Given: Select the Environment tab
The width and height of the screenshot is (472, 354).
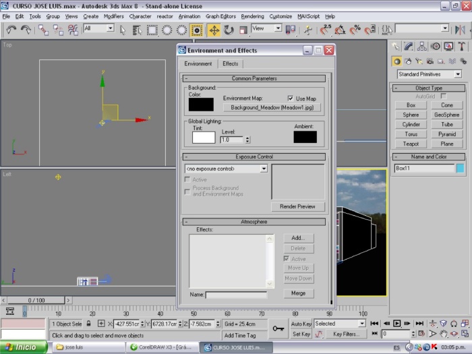Looking at the screenshot, I should coord(198,64).
